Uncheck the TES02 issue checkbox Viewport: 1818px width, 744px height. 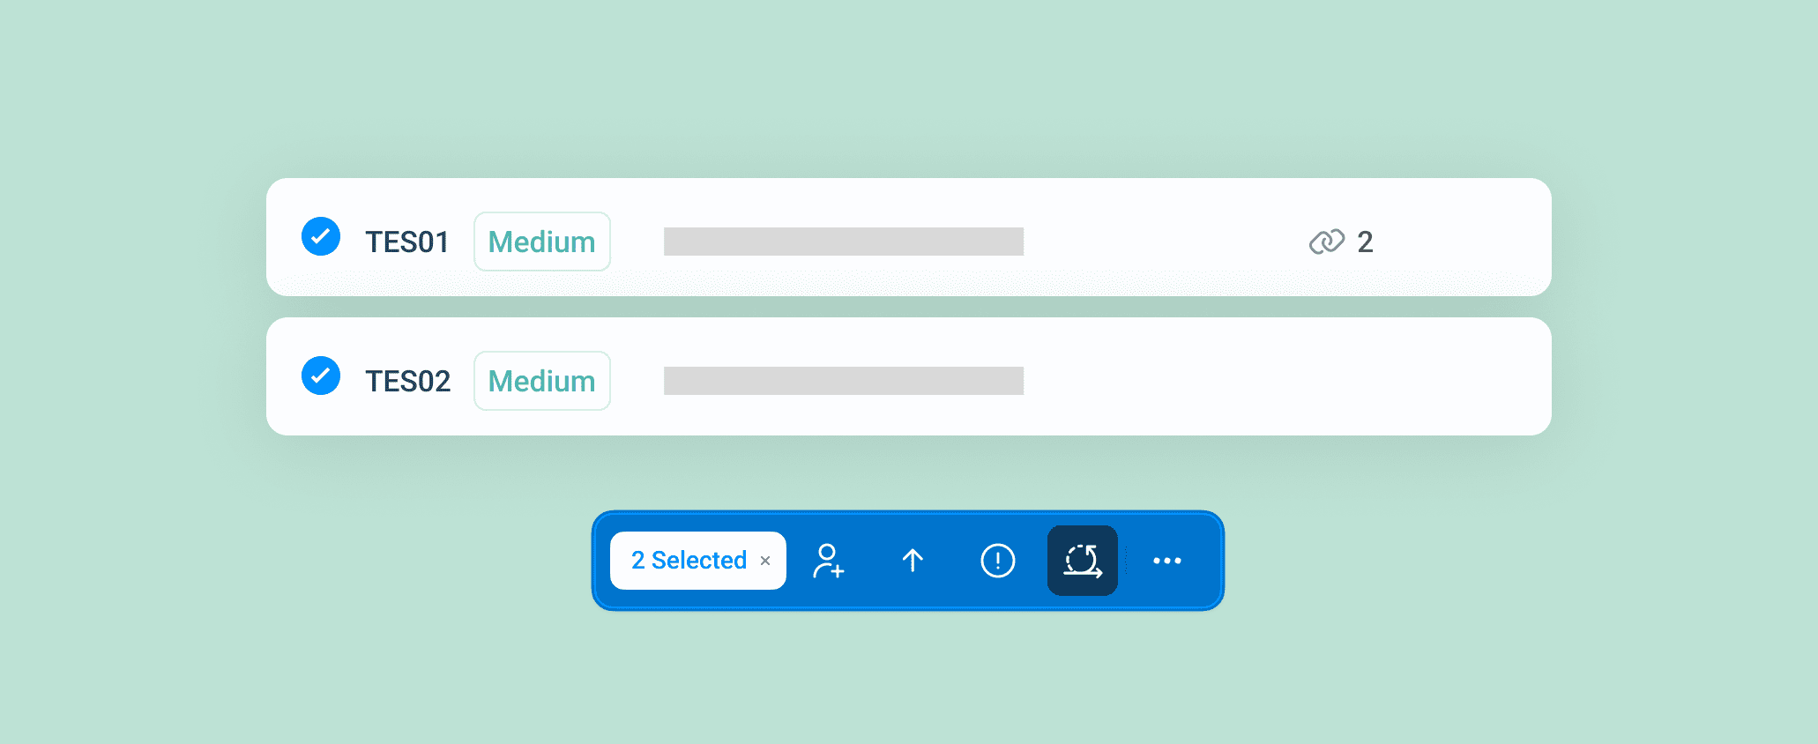321,376
